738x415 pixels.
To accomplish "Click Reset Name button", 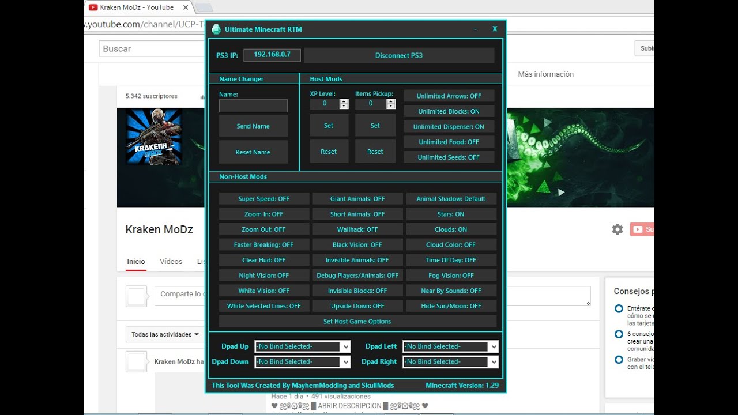I will tap(253, 152).
